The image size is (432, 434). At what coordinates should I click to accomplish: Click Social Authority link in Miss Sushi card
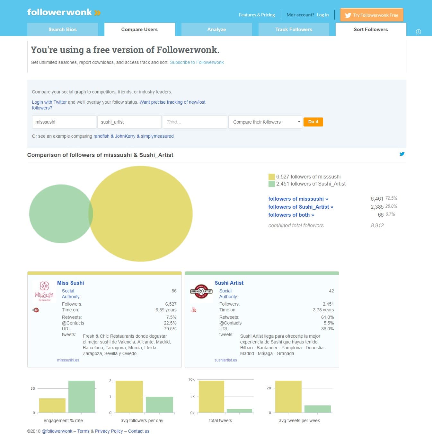(71, 294)
